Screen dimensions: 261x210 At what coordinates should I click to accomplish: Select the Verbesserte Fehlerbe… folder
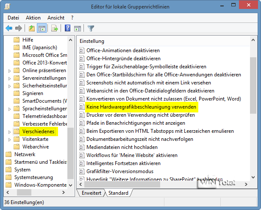tap(44, 124)
